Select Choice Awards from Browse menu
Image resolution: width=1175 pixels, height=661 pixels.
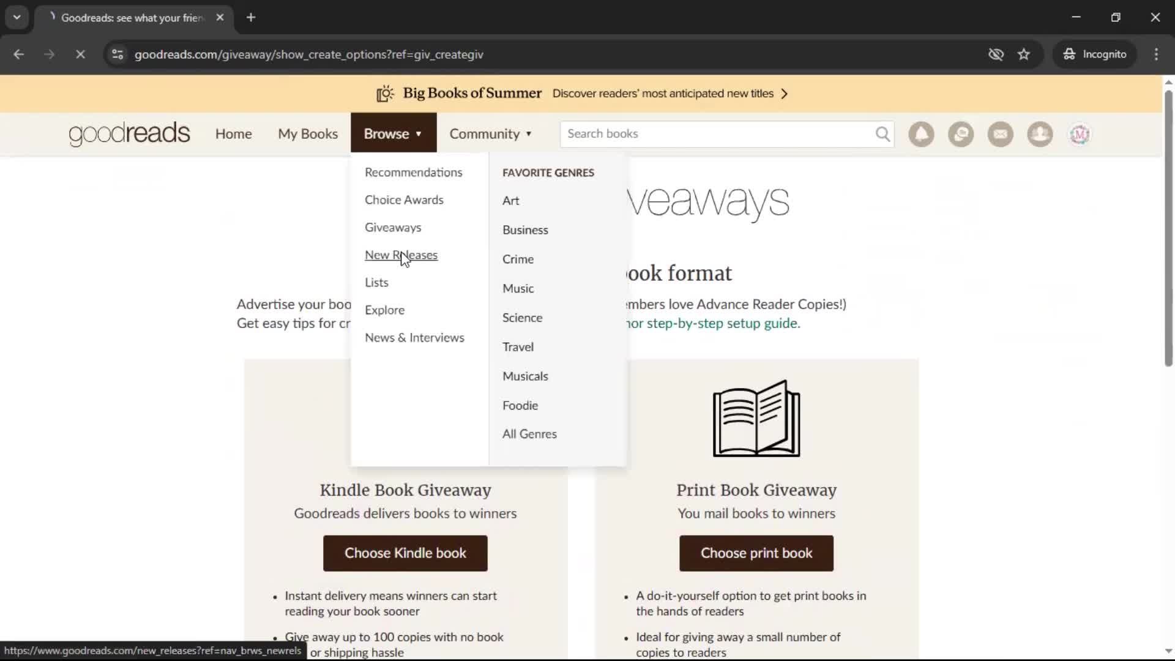[x=404, y=200]
